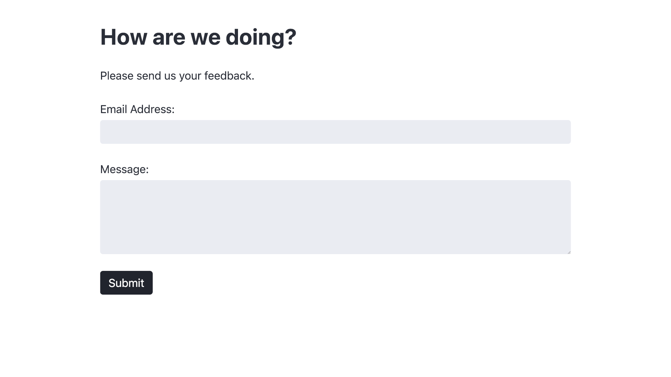
Task: Click the How are we doing heading
Action: (x=198, y=37)
